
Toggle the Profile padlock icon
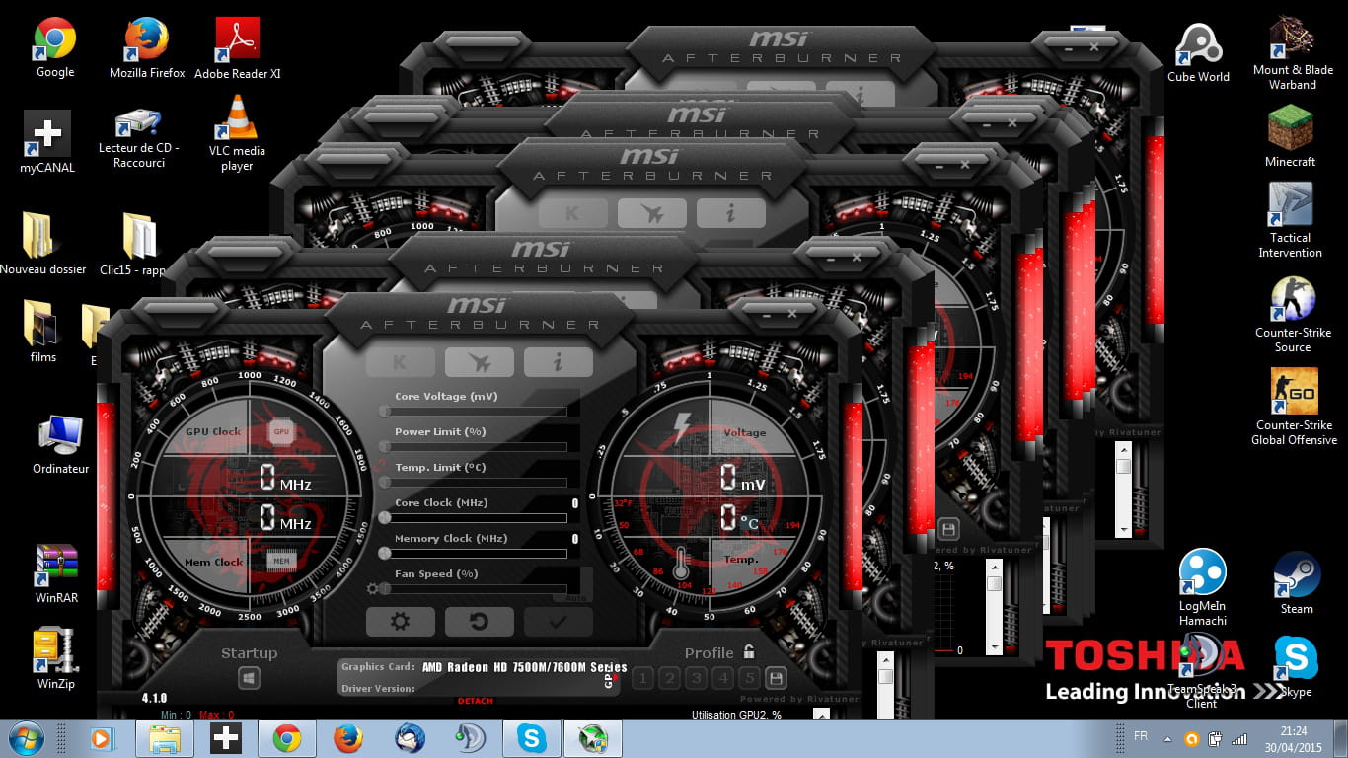pos(749,652)
